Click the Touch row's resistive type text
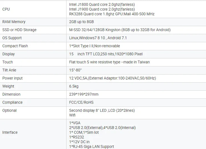The image size is (206, 149). coord(110,62)
